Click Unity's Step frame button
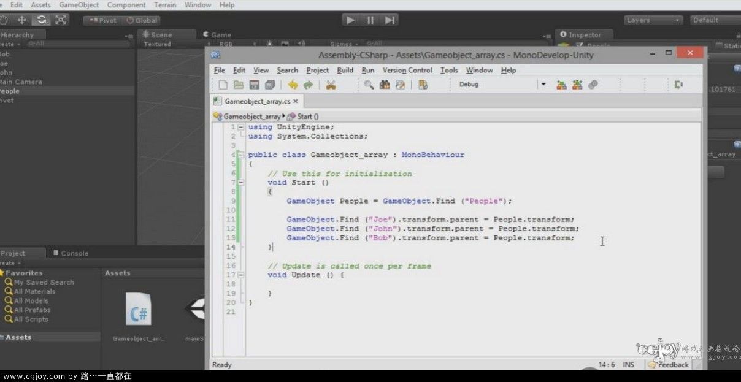This screenshot has height=382, width=741. pyautogui.click(x=390, y=20)
